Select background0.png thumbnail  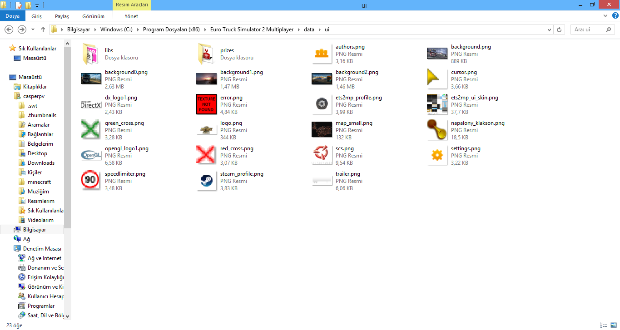coord(91,79)
